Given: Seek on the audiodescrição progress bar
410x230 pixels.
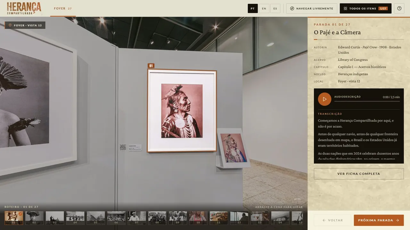Looking at the screenshot, I should click(367, 101).
